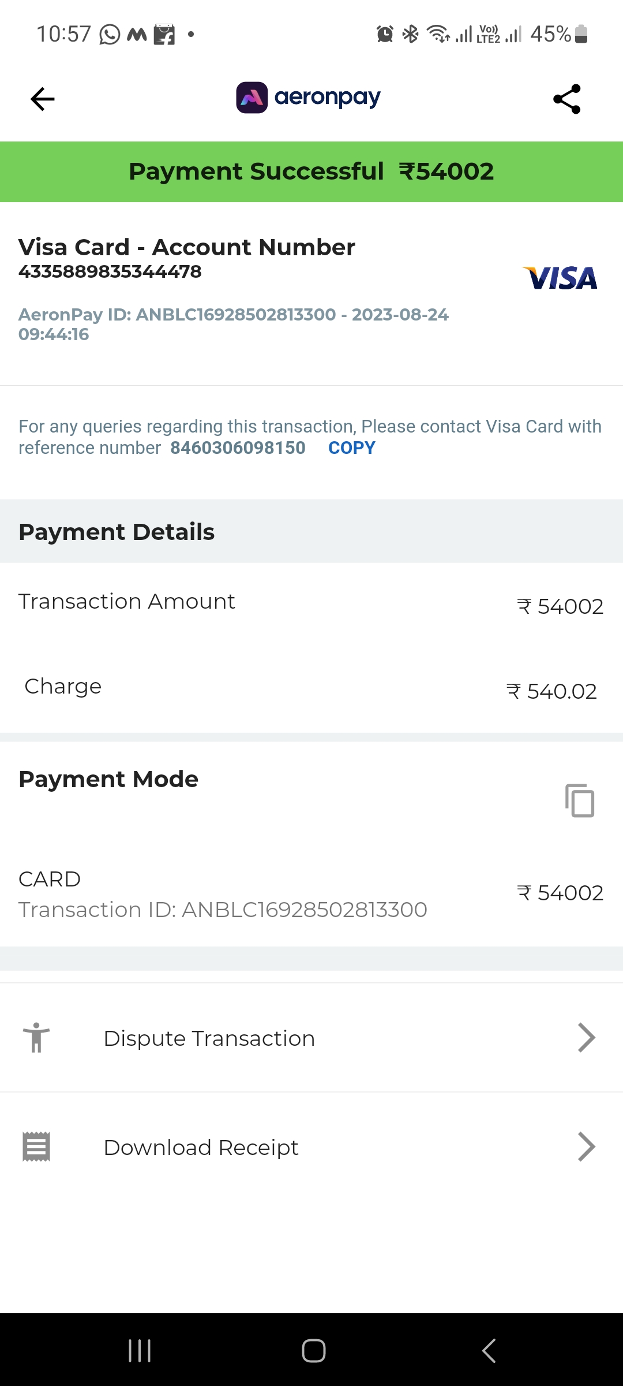Tap the Dispute Transaction person icon
This screenshot has height=1386, width=623.
pos(36,1038)
